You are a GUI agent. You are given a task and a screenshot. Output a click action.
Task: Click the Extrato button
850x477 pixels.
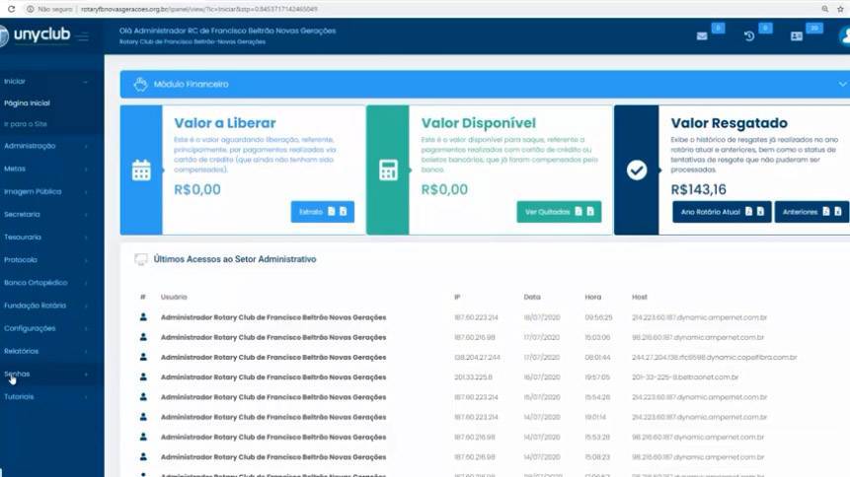click(322, 212)
